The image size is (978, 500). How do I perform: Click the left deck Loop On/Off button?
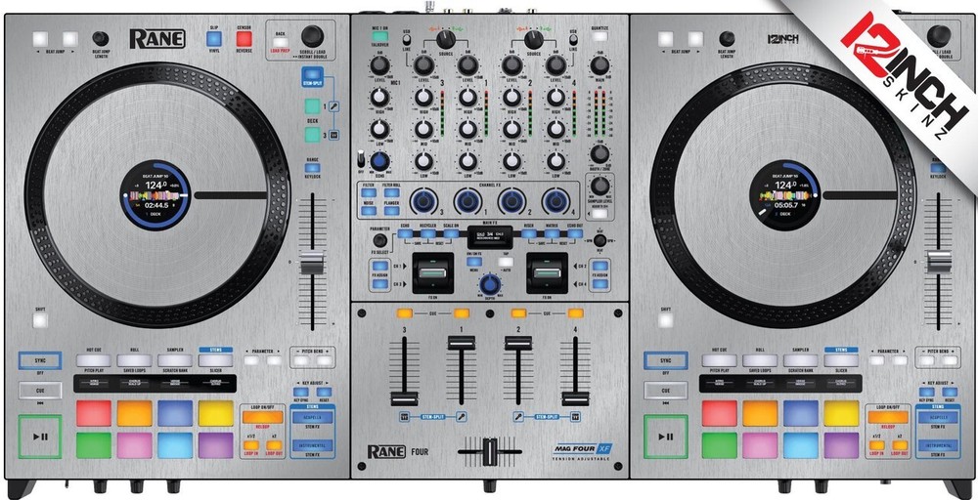coord(262,417)
